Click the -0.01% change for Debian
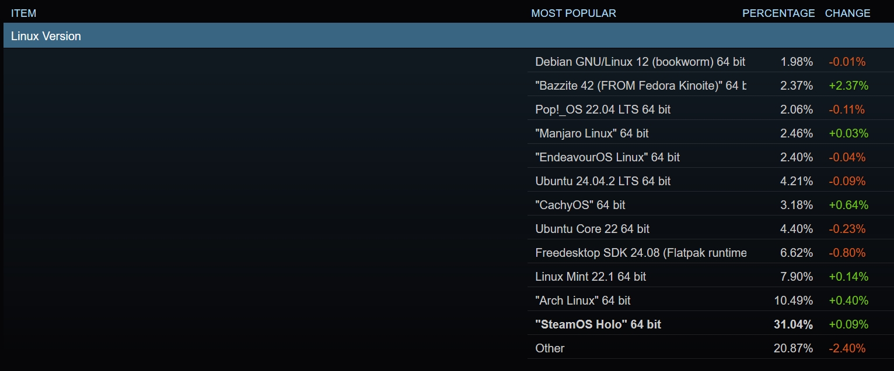This screenshot has width=894, height=371. click(847, 62)
